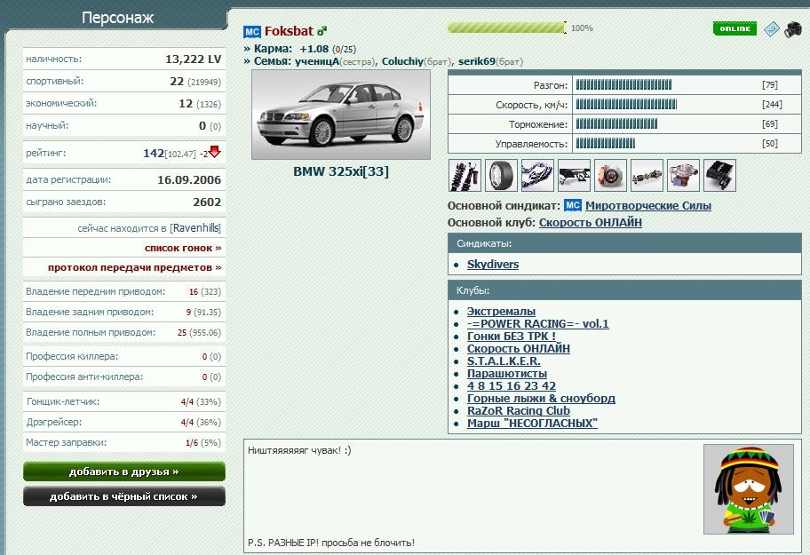Click the spoiler part icon

574,176
